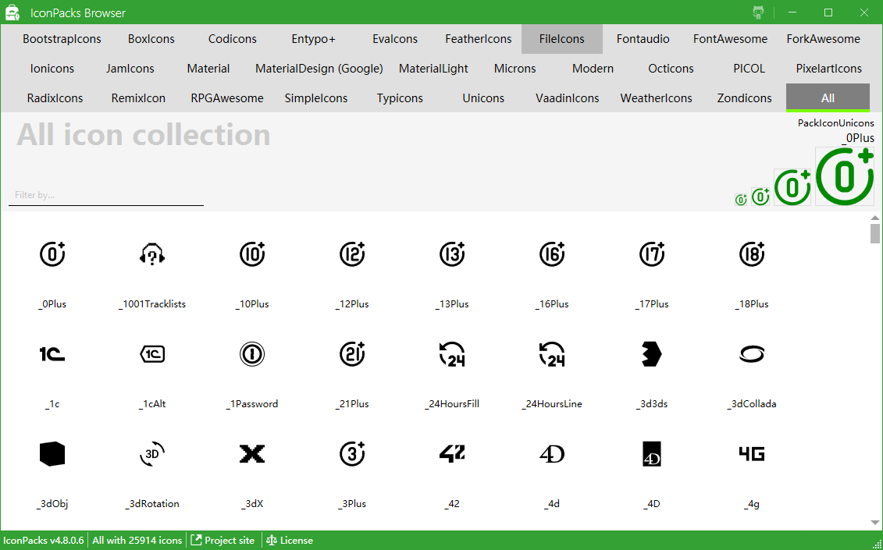
Task: Select the FileIcons tab
Action: tap(562, 39)
